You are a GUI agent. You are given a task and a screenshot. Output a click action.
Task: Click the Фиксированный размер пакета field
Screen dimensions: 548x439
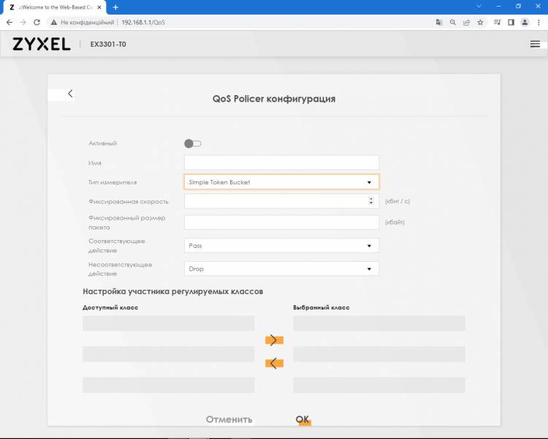tap(281, 222)
